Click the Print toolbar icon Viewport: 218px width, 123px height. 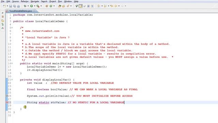[18, 6]
